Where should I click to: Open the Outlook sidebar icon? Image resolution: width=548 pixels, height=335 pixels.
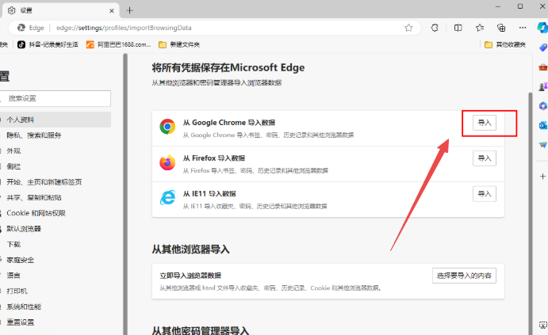click(543, 125)
